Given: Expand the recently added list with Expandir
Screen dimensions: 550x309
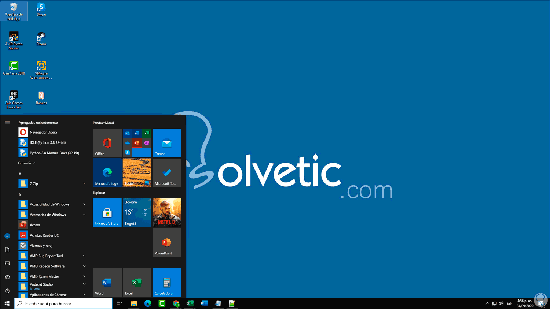Looking at the screenshot, I should 27,163.
